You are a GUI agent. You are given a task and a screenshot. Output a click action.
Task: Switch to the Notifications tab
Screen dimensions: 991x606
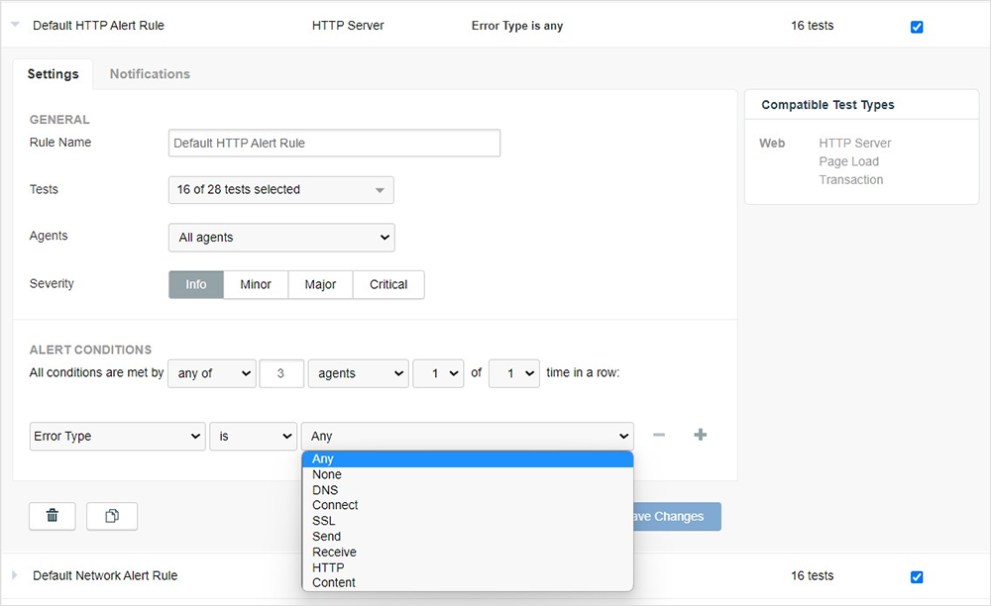tap(150, 74)
